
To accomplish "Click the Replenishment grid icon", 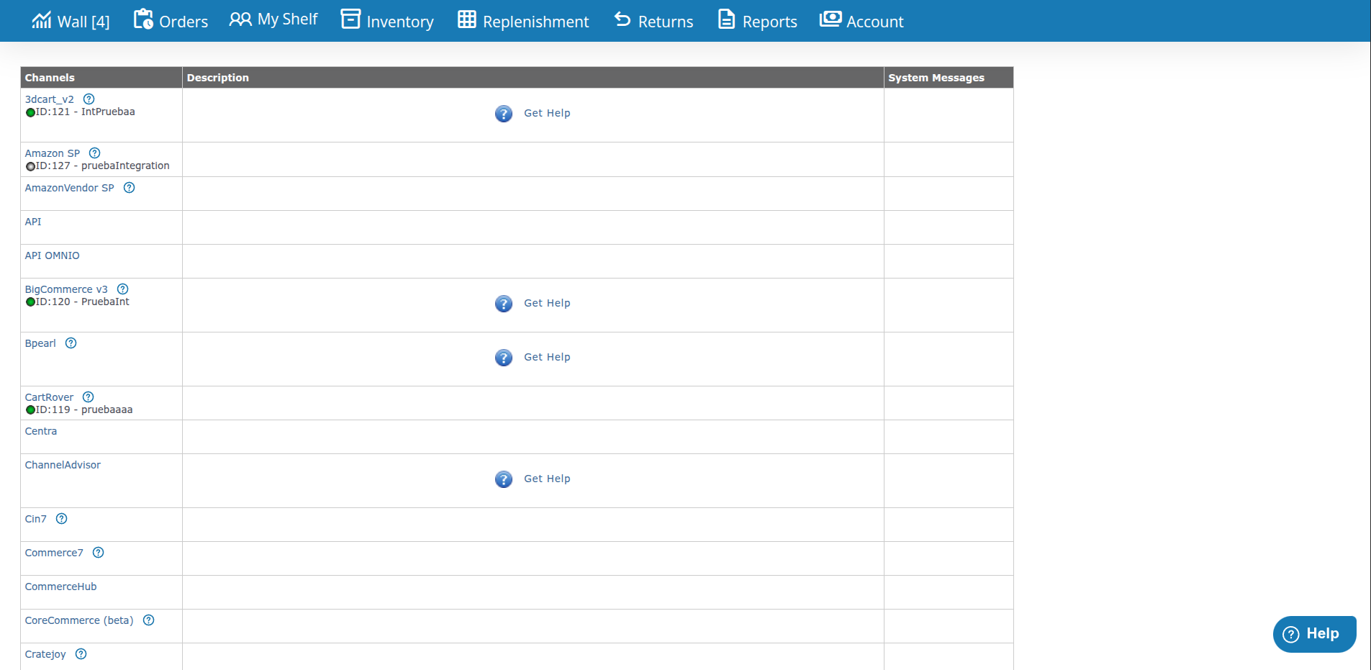I will coord(466,19).
